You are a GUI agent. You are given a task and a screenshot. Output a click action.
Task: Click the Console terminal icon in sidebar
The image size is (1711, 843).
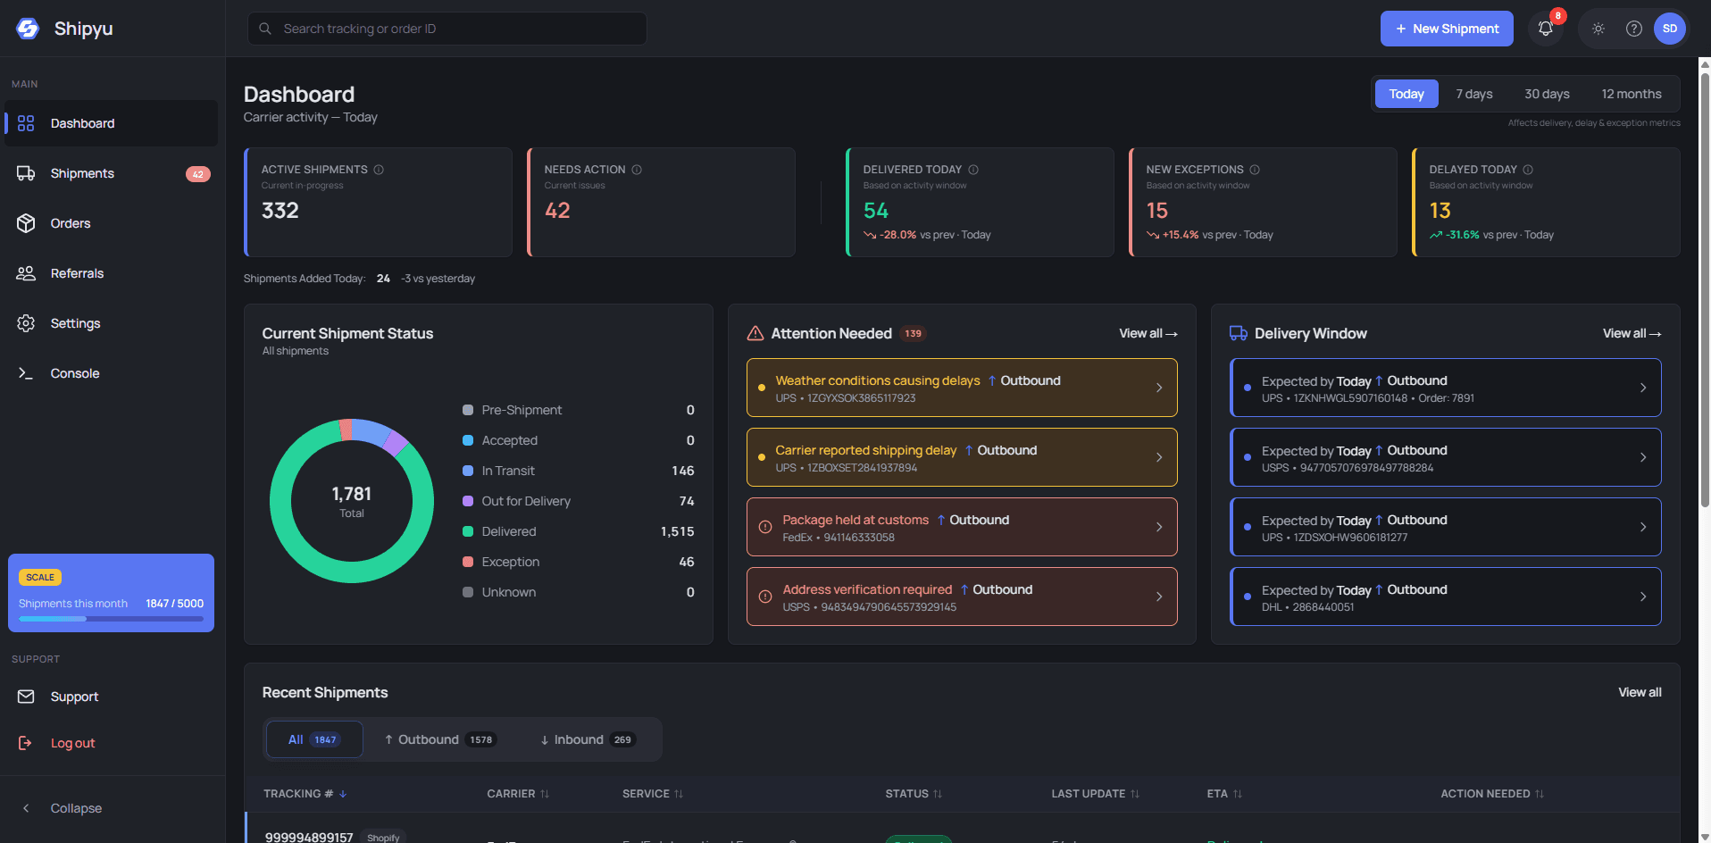pos(26,373)
